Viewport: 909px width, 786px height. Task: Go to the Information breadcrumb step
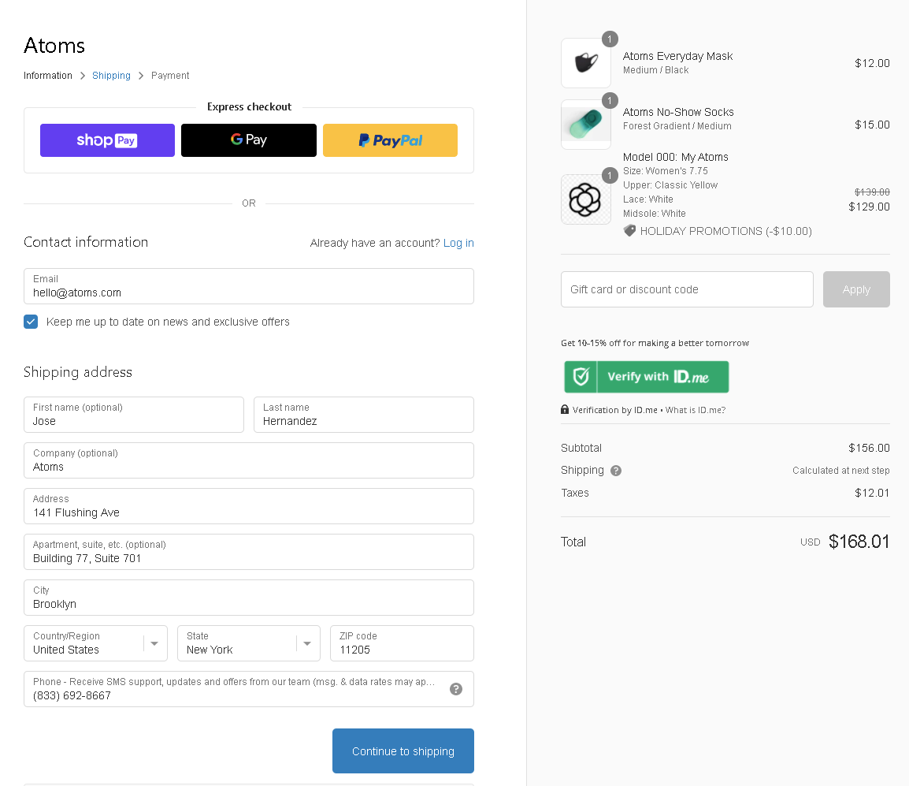[48, 76]
